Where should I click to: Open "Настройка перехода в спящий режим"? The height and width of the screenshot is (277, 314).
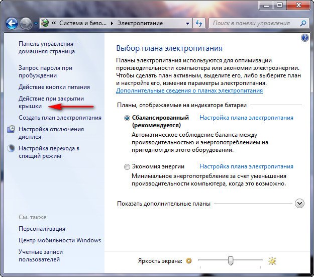[49, 152]
